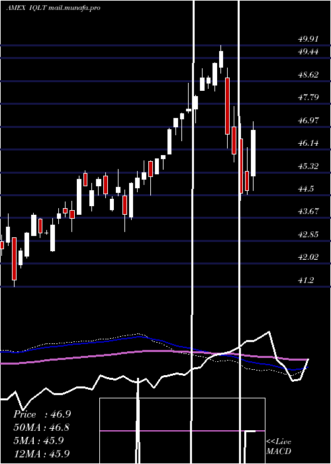Viewport: 331px width, 464px height.
Task: Select the 46.14 price level label
Action: tap(308, 143)
